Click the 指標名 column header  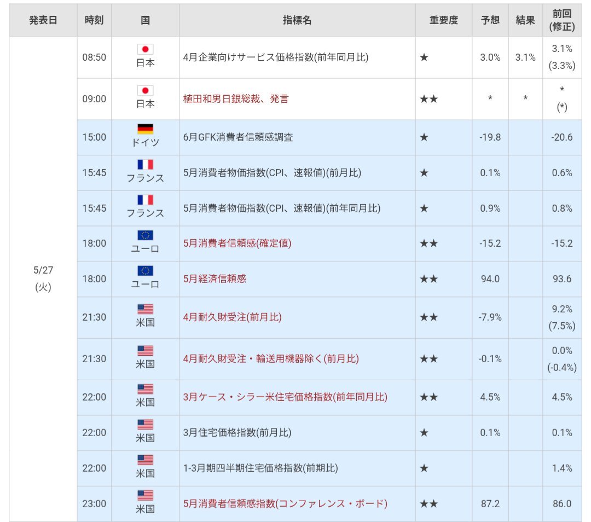click(297, 20)
